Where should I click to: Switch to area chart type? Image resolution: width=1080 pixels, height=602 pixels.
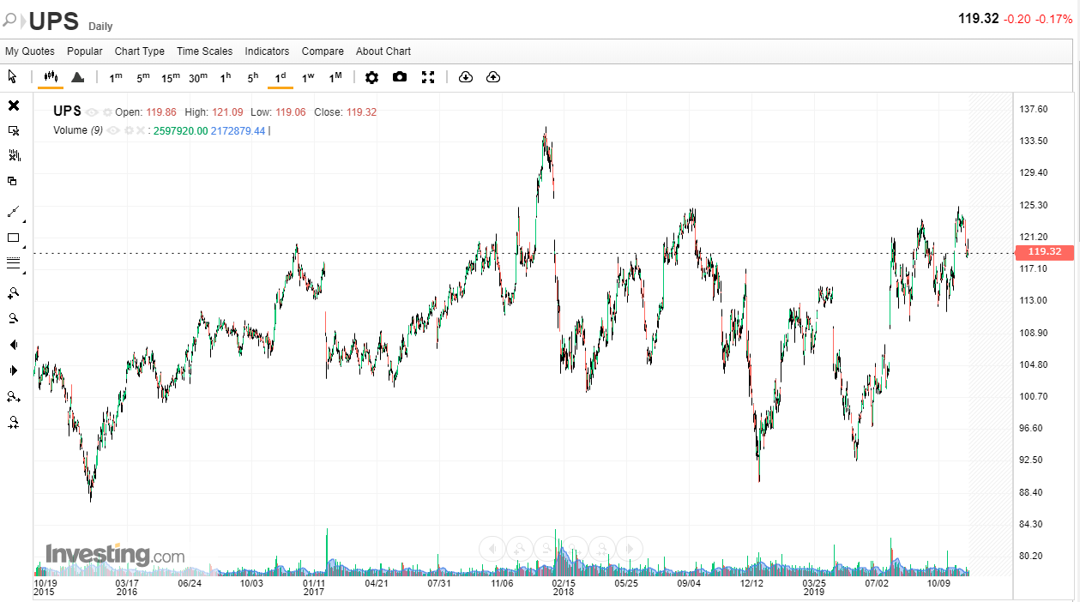[77, 77]
